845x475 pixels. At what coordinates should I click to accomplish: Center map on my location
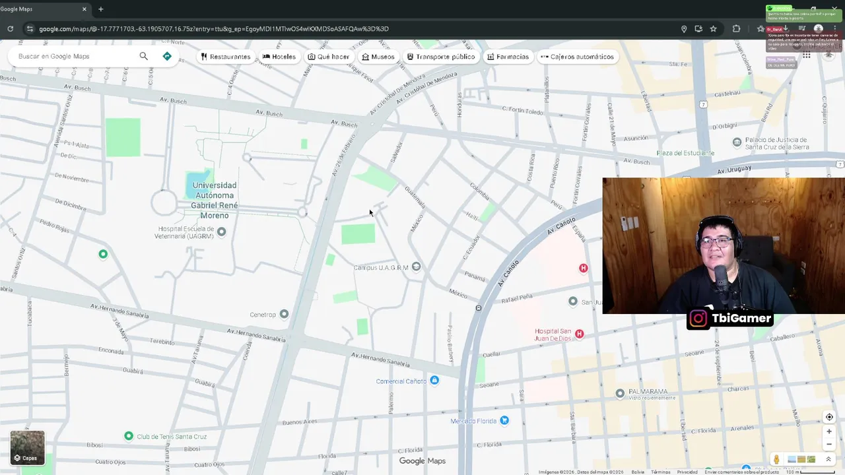coord(829,417)
